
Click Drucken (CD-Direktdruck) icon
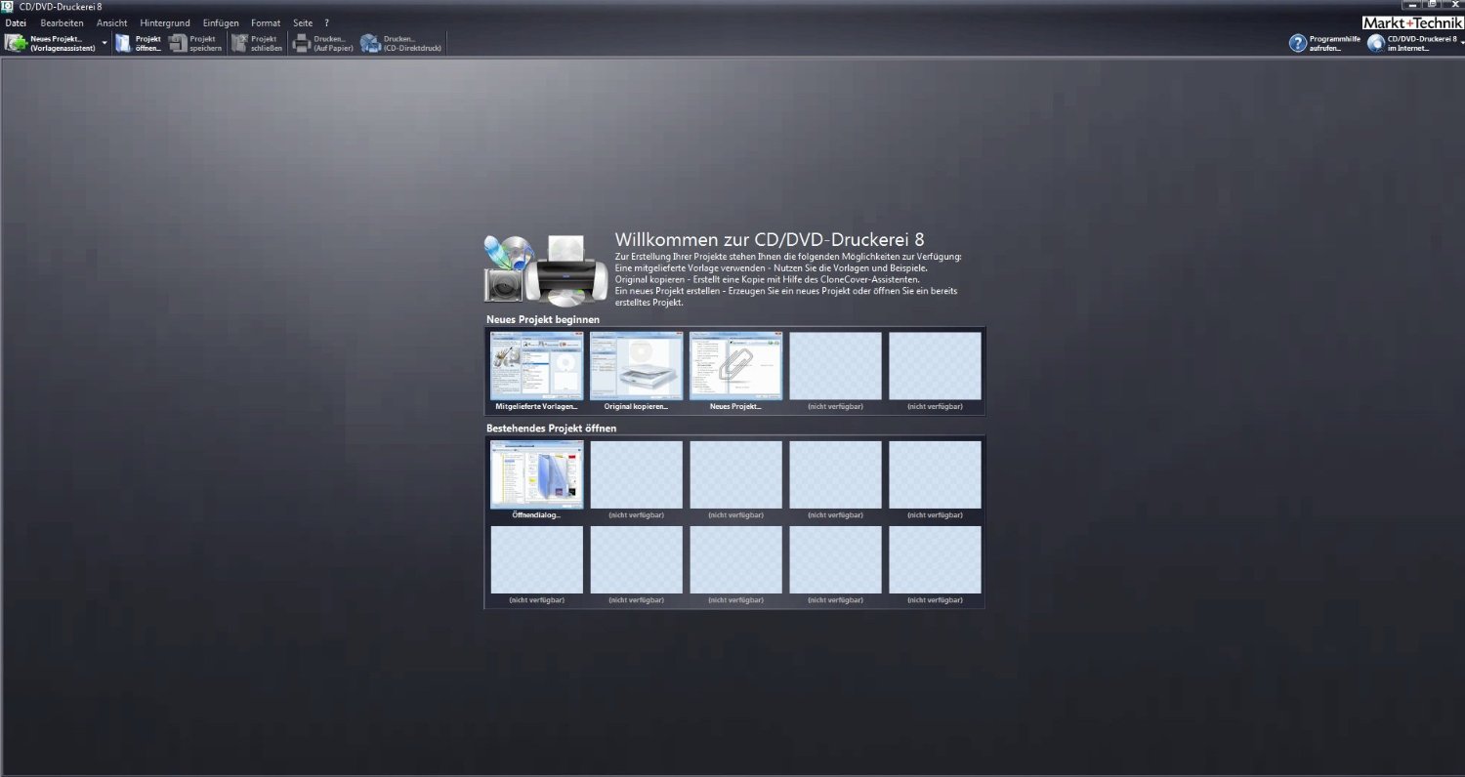pos(370,43)
